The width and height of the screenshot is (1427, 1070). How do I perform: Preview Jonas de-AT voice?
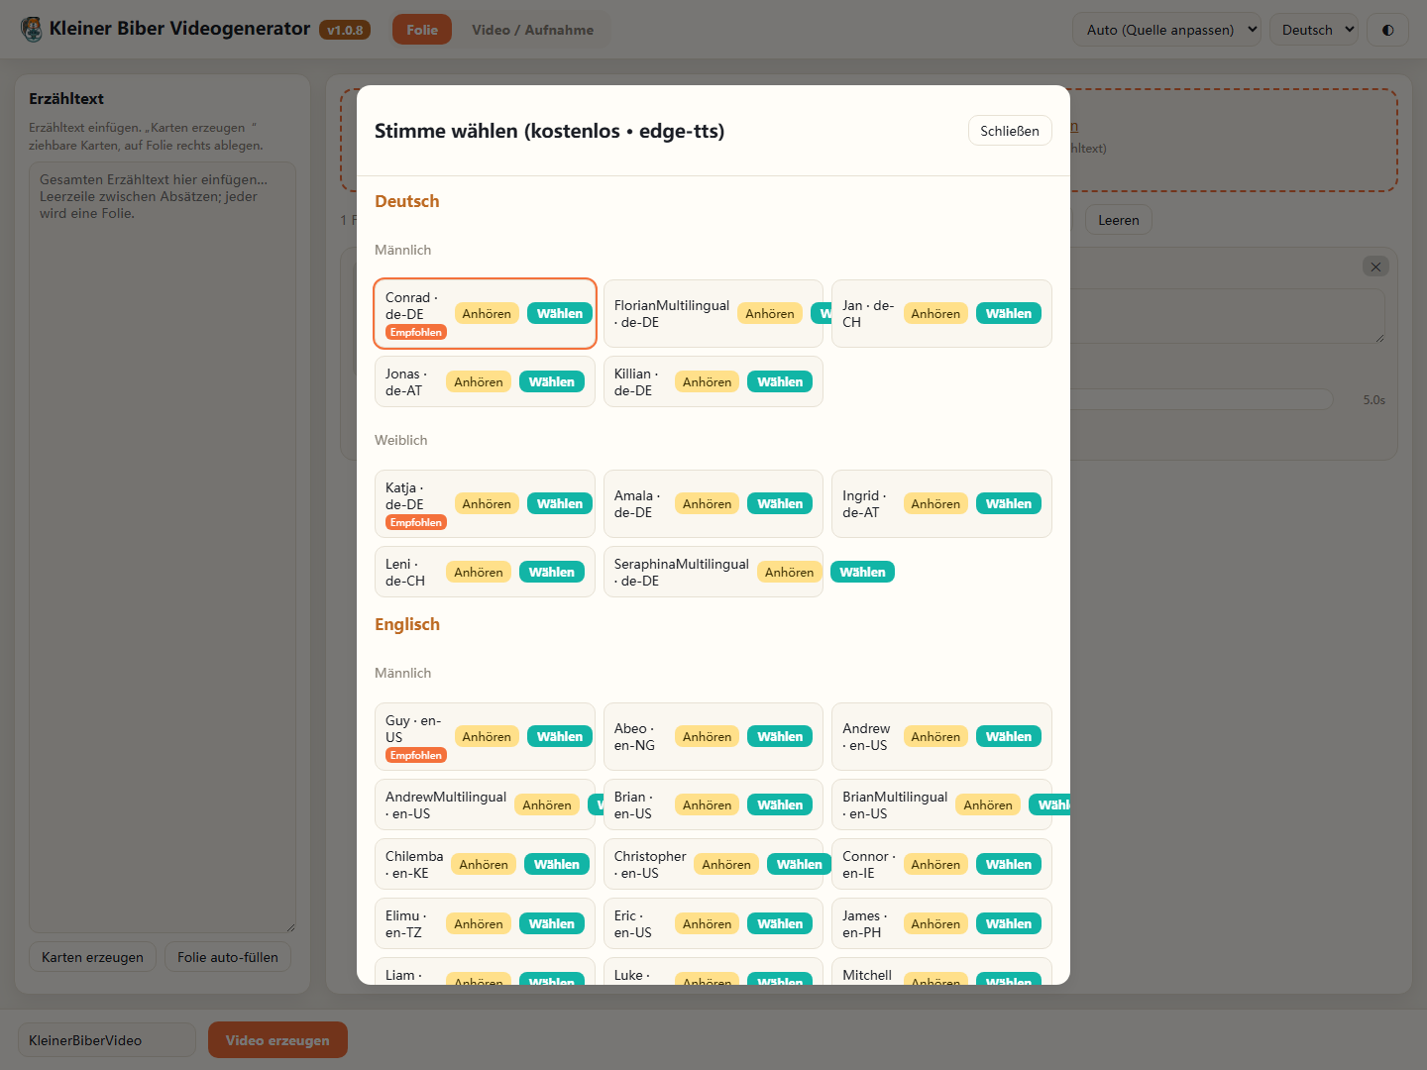coord(479,382)
